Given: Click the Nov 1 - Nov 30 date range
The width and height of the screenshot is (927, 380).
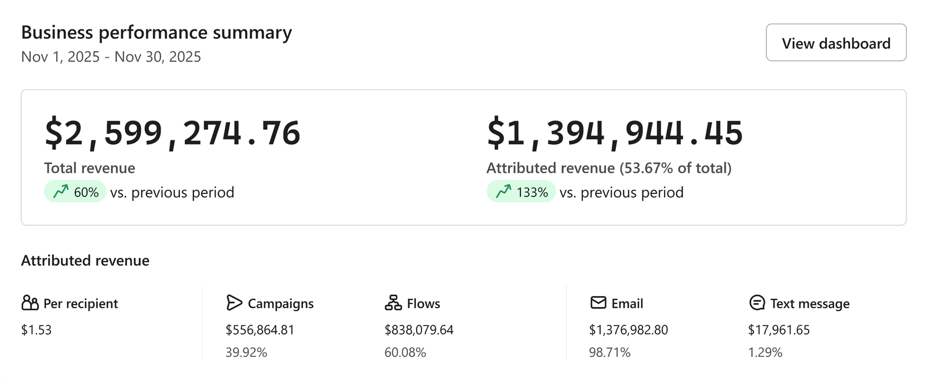Looking at the screenshot, I should point(111,57).
